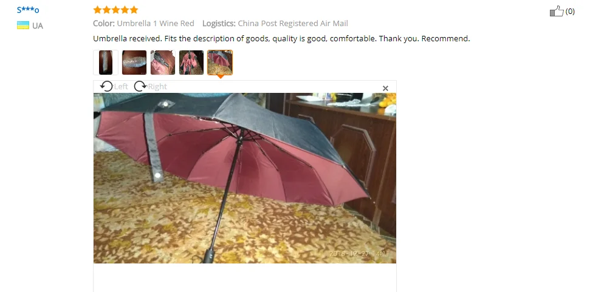Select the third review photo thumbnail
The height and width of the screenshot is (292, 590).
pos(163,63)
